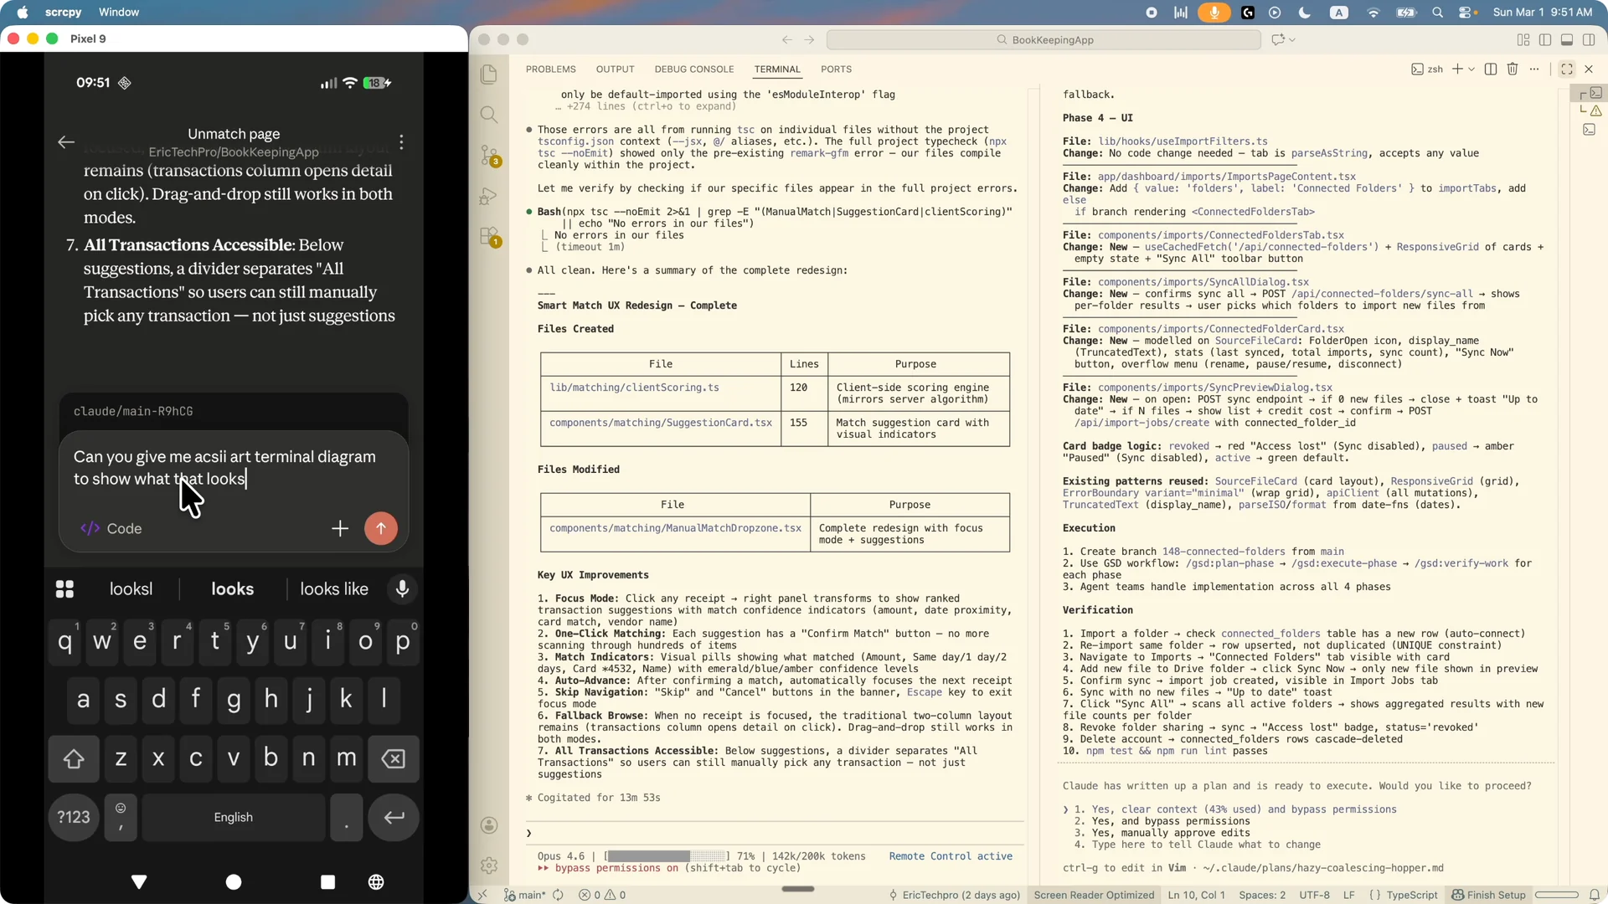The width and height of the screenshot is (1608, 904).
Task: Toggle Code mode in phone composer
Action: click(111, 528)
